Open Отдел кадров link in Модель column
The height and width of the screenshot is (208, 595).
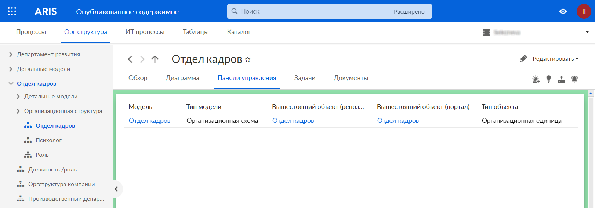point(149,121)
